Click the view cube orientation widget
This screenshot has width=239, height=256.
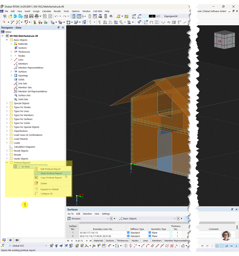pyautogui.click(x=225, y=40)
